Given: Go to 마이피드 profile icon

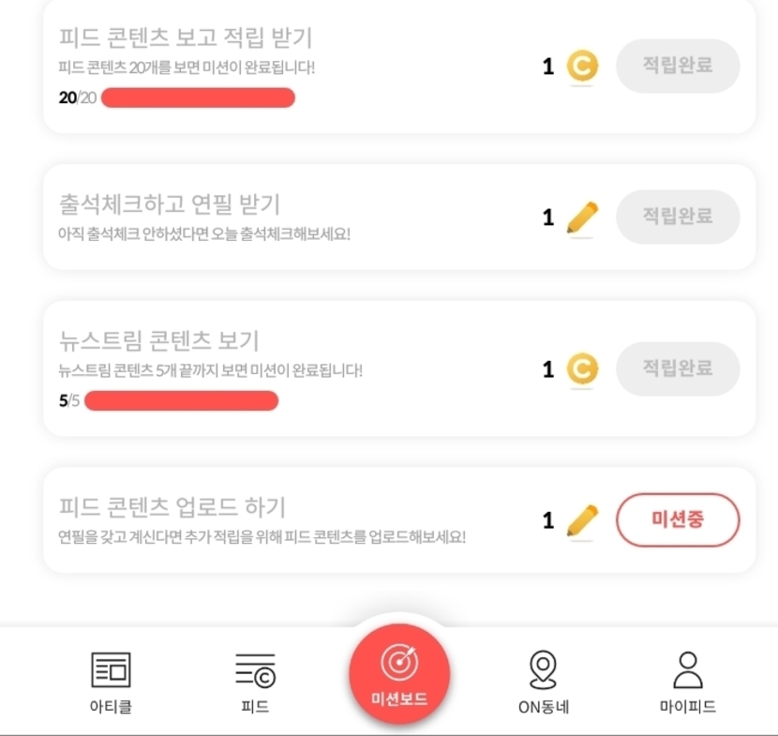Looking at the screenshot, I should pyautogui.click(x=688, y=669).
